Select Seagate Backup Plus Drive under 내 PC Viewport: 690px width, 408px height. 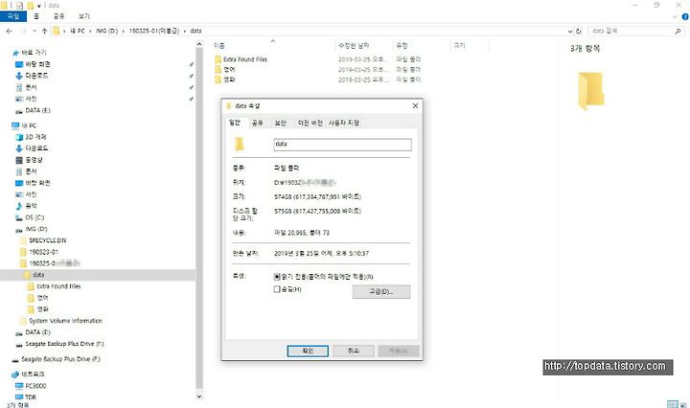click(59, 344)
